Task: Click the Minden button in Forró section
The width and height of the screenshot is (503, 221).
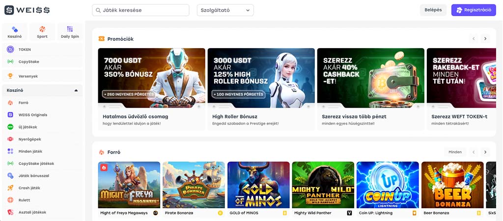Action: coord(455,152)
